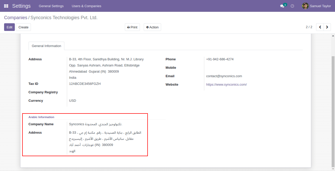
Task: Click the postal code 380009 in the English address
Action: pos(113,72)
